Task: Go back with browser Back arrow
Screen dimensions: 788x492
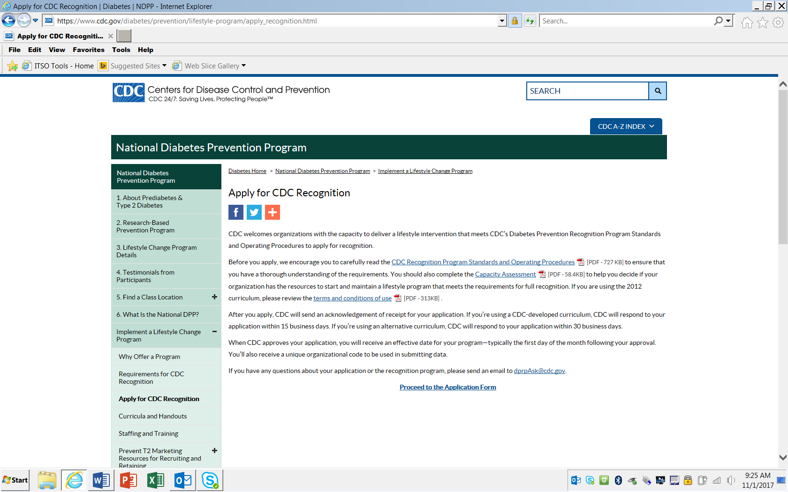Action: tap(8, 21)
